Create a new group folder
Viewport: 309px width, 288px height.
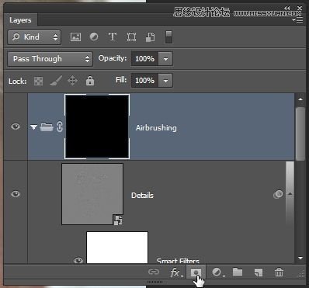[238, 272]
